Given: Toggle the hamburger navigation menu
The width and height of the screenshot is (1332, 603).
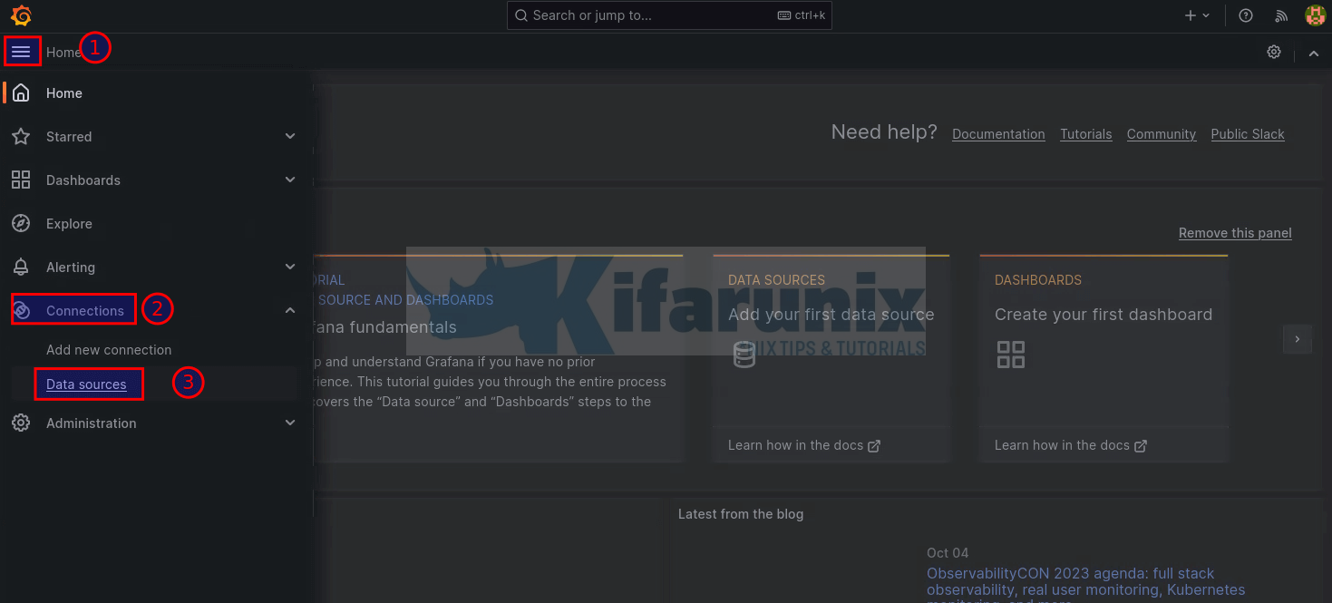Looking at the screenshot, I should tap(21, 52).
